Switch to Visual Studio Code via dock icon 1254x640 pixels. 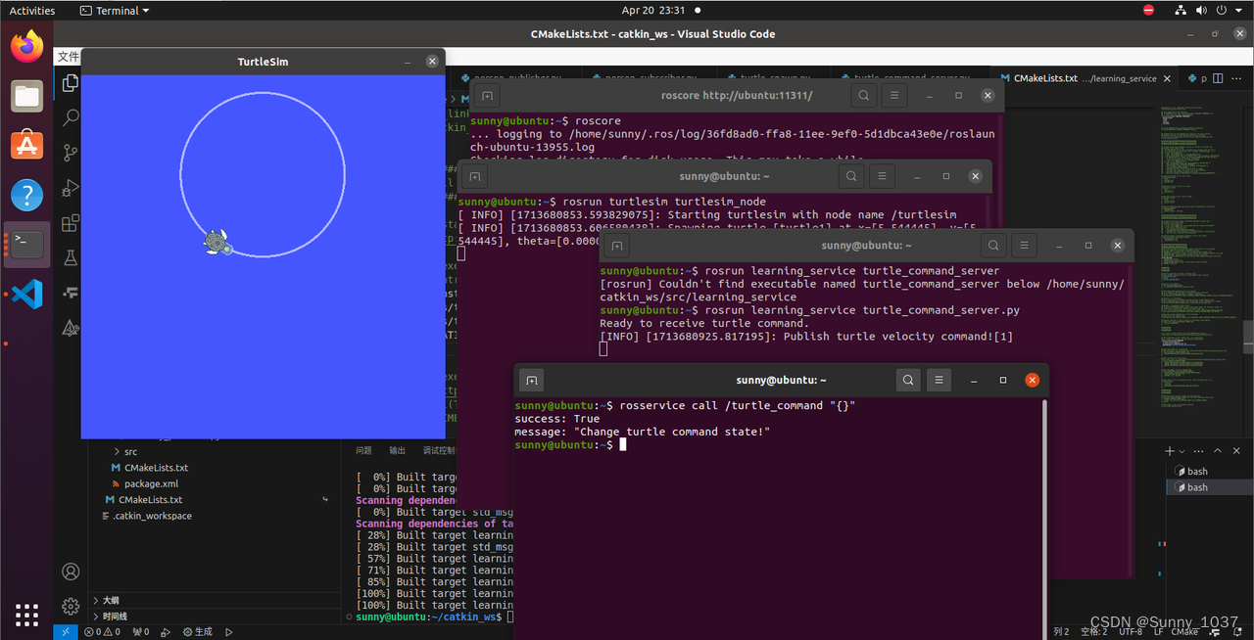tap(27, 294)
